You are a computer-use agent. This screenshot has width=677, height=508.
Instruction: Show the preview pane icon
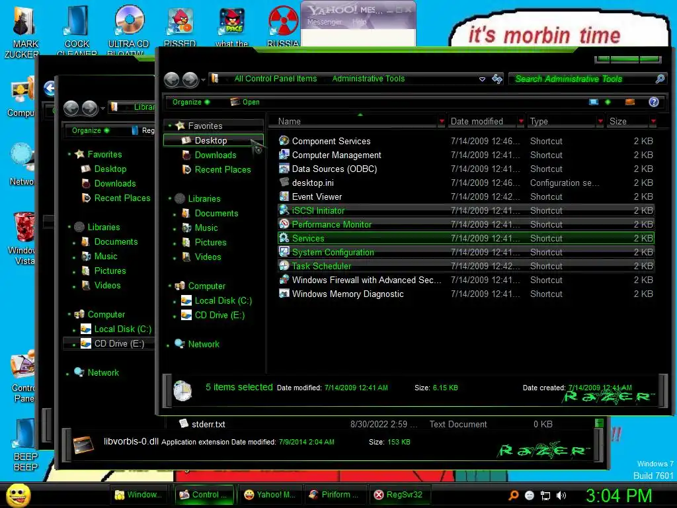click(x=630, y=102)
